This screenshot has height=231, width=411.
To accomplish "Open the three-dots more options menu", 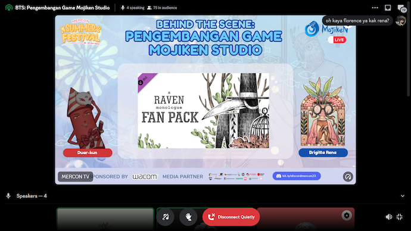I will point(375,8).
